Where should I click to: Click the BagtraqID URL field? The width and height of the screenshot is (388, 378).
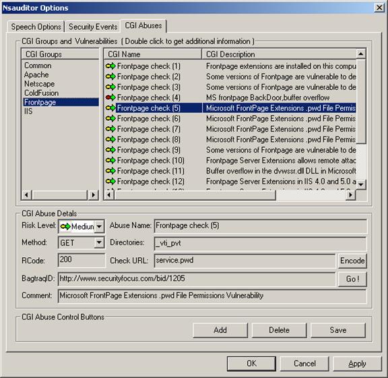(197, 279)
